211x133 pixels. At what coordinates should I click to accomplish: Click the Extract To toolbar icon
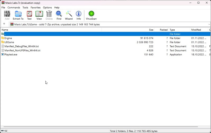(x=18, y=15)
